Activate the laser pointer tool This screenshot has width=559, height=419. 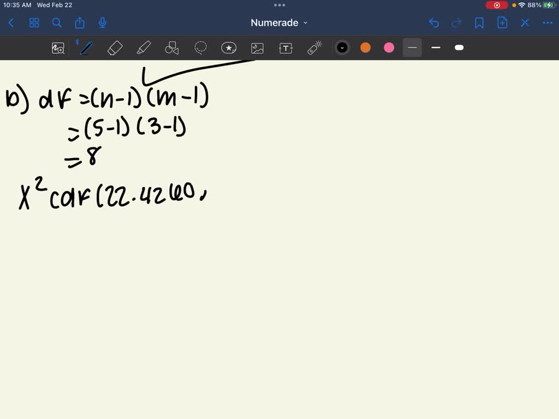pos(314,47)
